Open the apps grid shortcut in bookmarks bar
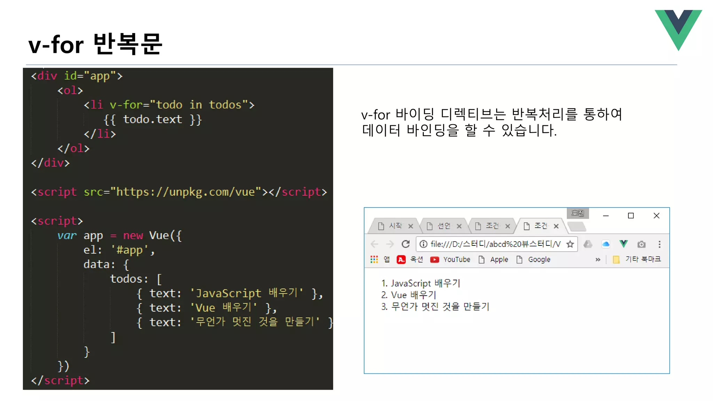713x401 pixels. coord(374,259)
